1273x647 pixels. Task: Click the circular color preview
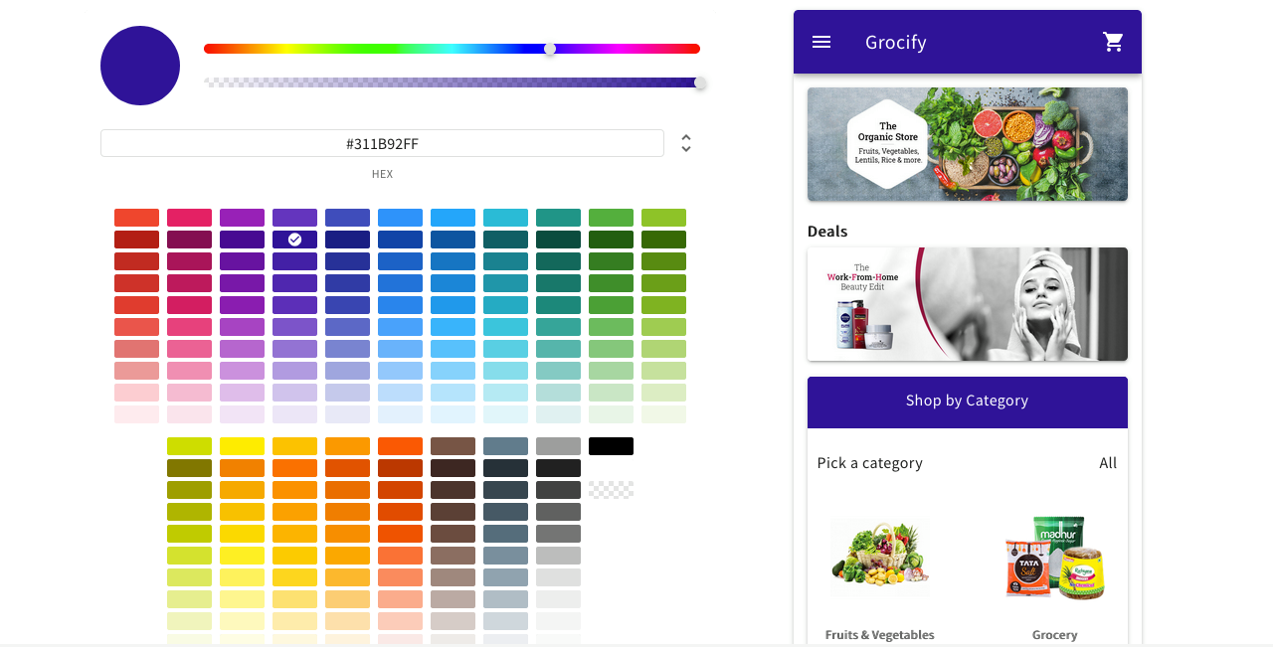tap(139, 66)
